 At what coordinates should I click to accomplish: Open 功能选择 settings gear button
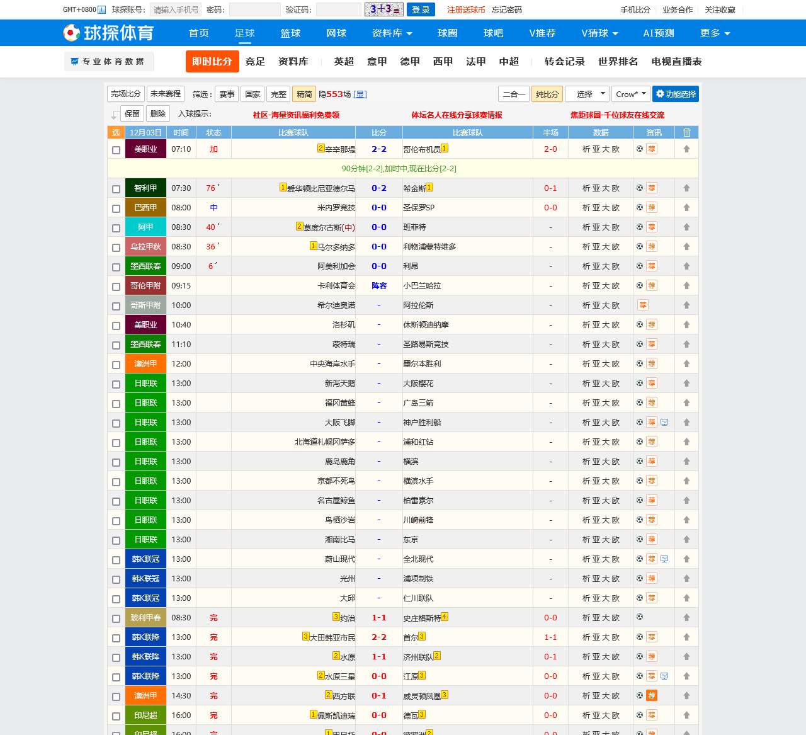coord(675,94)
